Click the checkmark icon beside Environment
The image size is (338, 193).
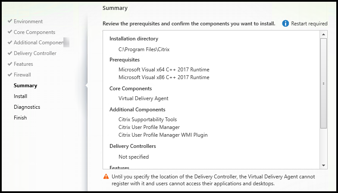(x=10, y=21)
